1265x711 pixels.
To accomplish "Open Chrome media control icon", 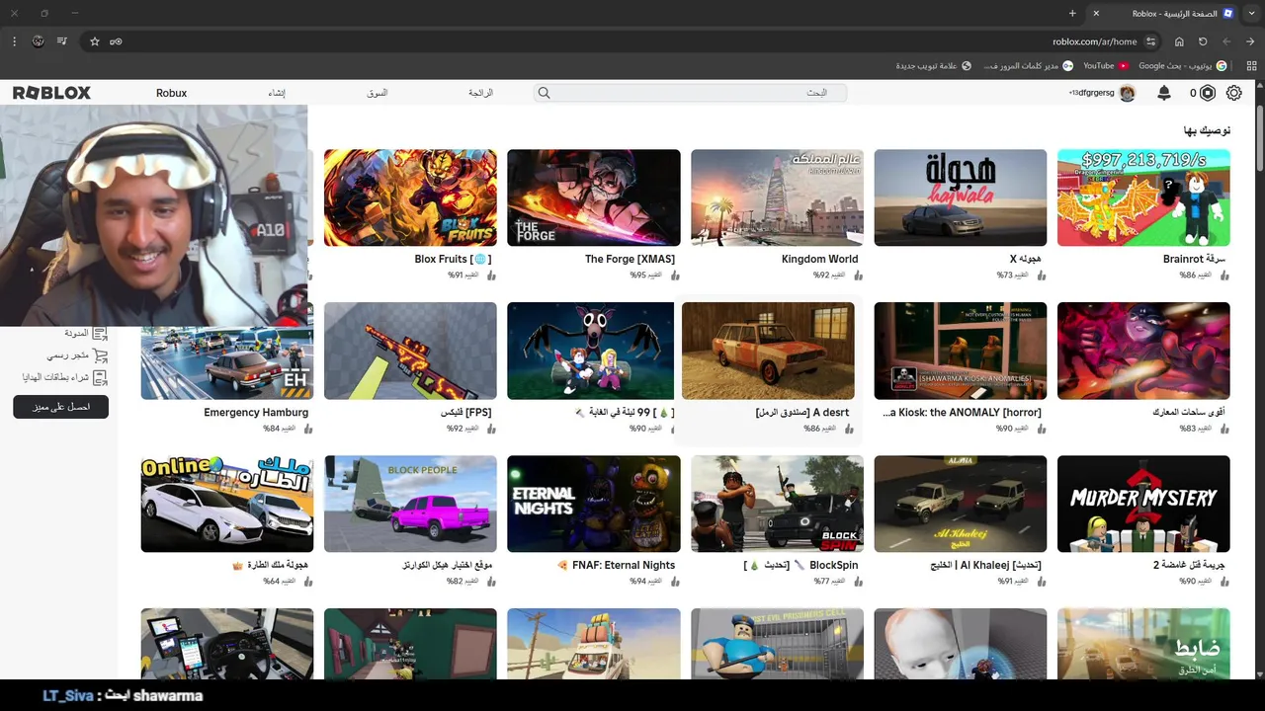I will pyautogui.click(x=62, y=41).
